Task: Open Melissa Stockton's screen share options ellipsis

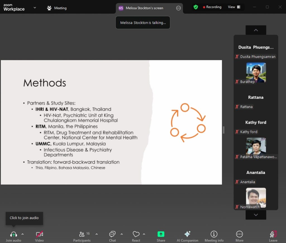Action: coord(178,8)
